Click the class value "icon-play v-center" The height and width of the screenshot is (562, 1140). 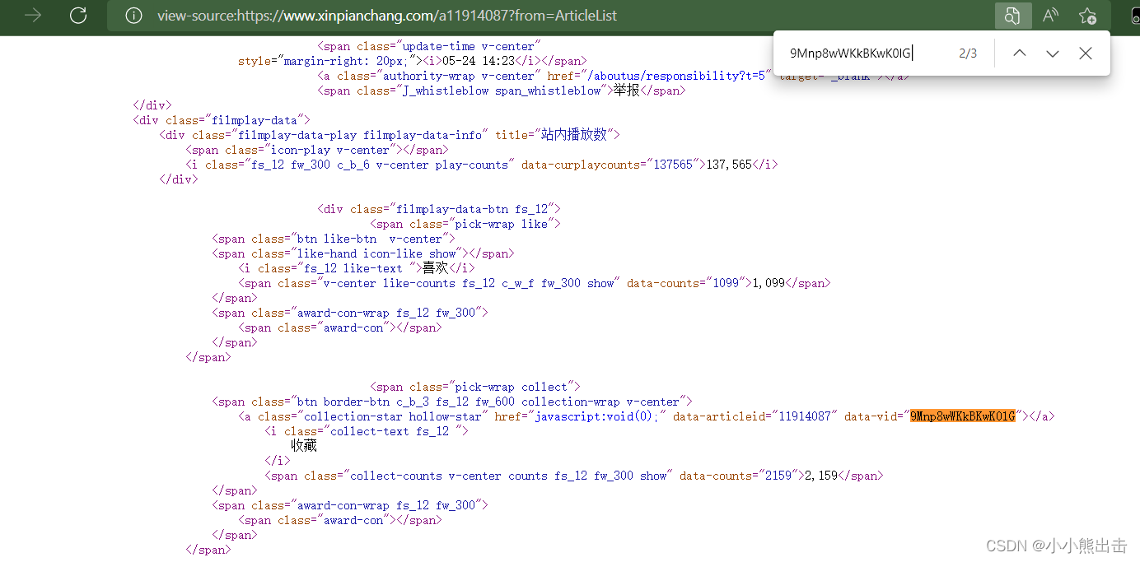330,150
